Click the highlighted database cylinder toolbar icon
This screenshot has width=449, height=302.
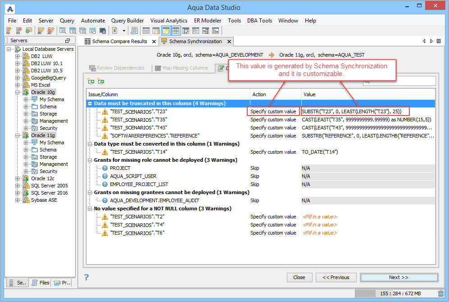pos(166,31)
